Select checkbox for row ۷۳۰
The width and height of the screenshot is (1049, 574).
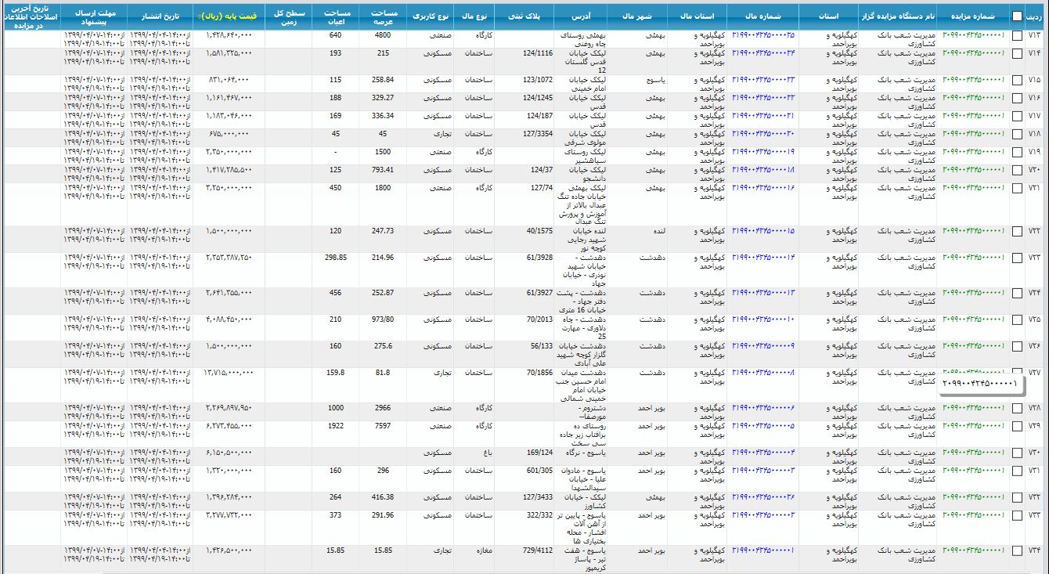click(1016, 453)
